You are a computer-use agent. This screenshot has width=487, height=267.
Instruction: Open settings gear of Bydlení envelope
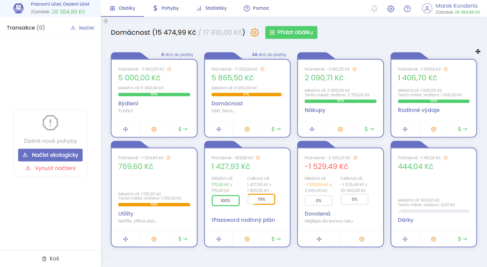[x=154, y=129]
